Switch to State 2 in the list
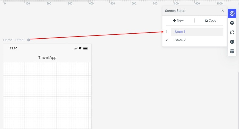Viewport: 239px width, 129px height. click(x=180, y=40)
